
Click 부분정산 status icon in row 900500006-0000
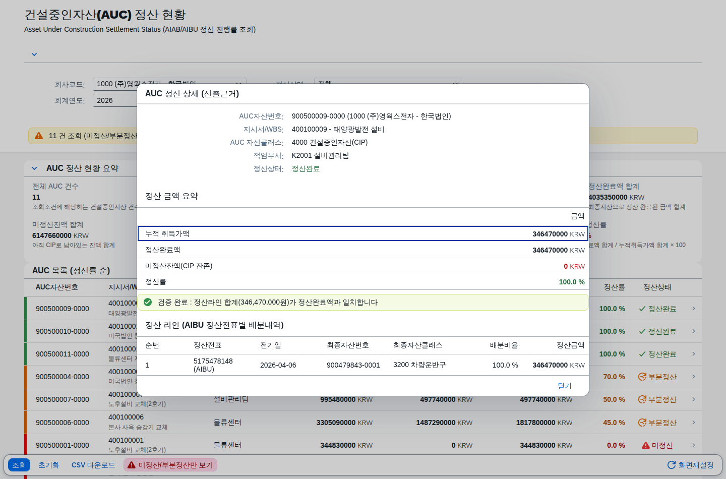point(642,423)
